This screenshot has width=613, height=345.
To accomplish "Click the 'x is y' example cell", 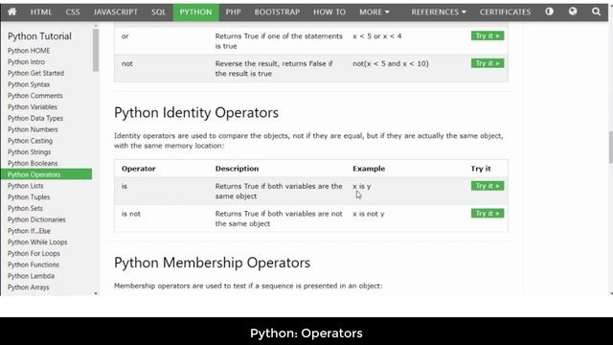I will click(x=362, y=186).
